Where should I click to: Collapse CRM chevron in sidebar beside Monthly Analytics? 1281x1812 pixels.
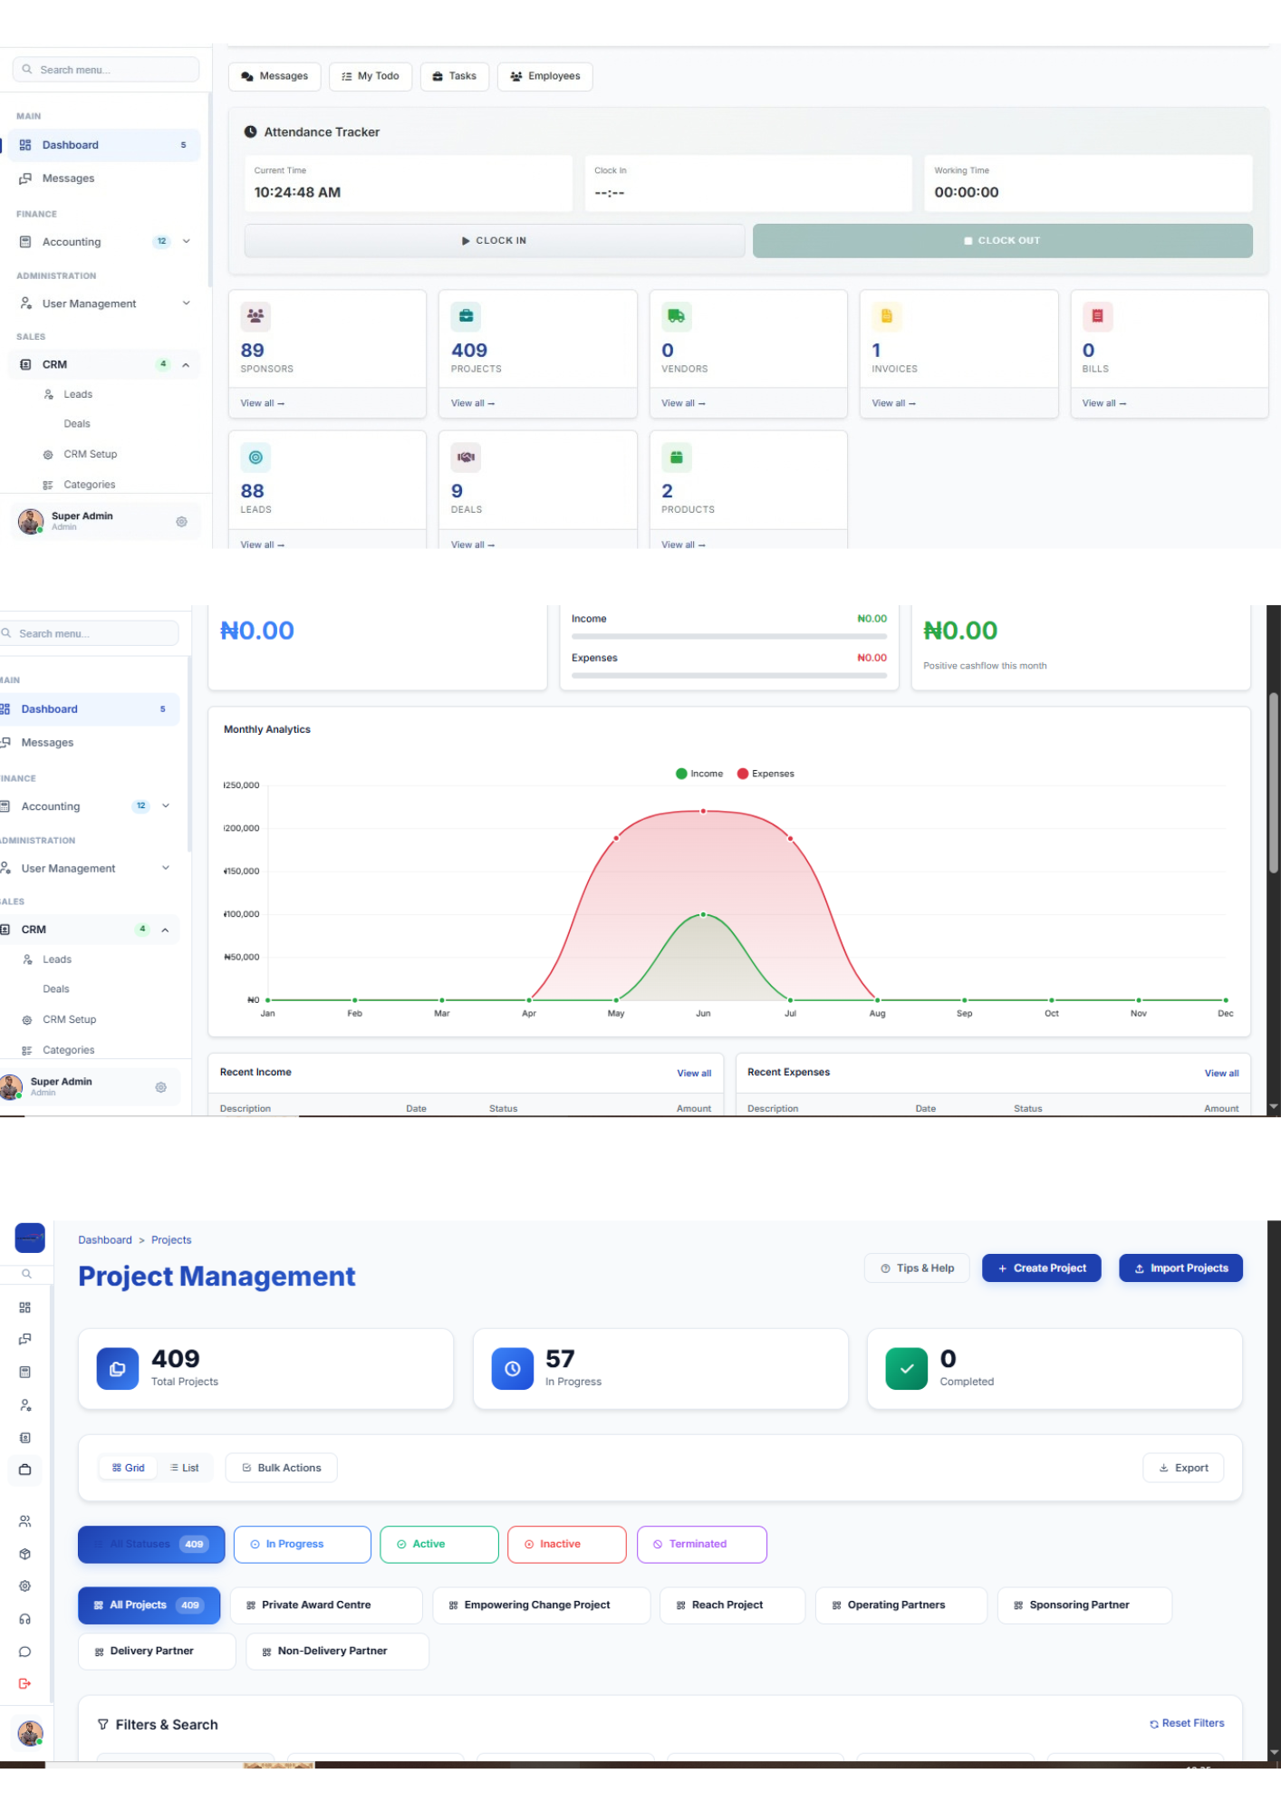[165, 930]
